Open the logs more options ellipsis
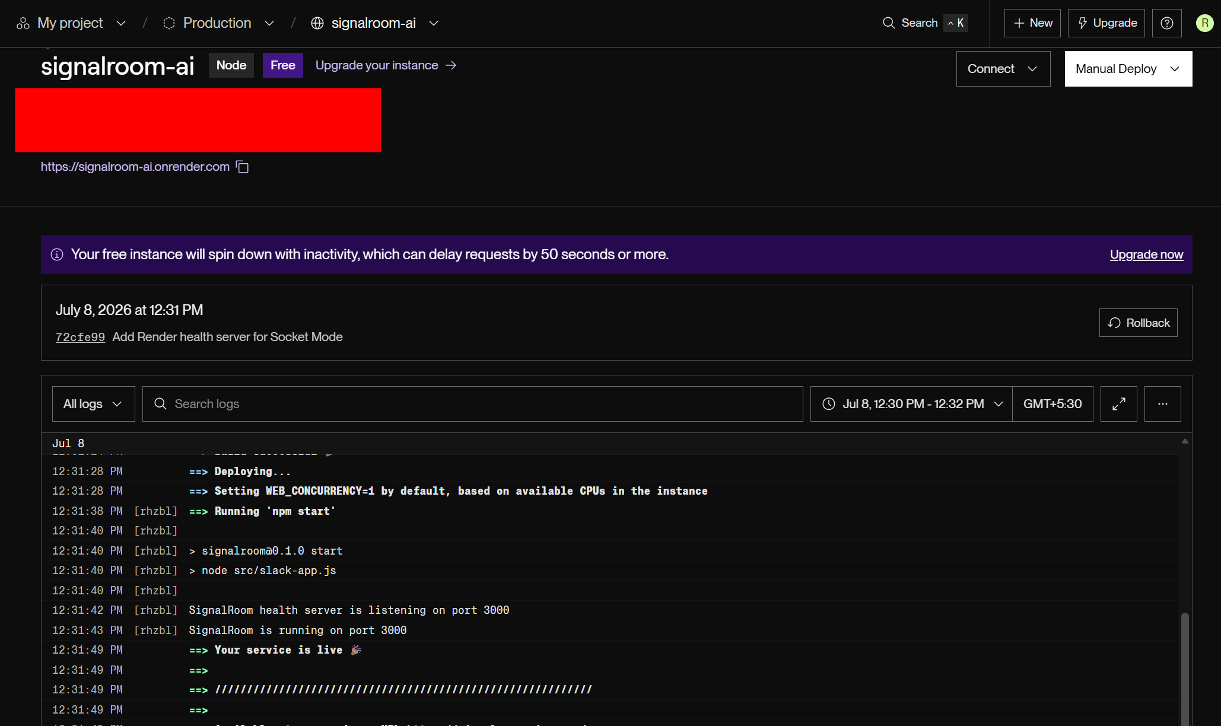This screenshot has width=1221, height=726. pyautogui.click(x=1162, y=404)
